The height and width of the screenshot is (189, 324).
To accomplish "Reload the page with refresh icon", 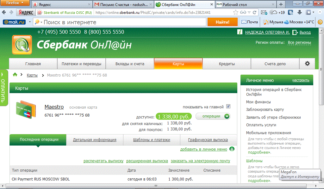I will 255,12.
